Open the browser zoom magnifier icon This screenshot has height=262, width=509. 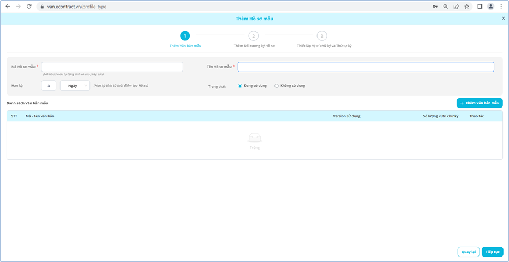(x=446, y=7)
